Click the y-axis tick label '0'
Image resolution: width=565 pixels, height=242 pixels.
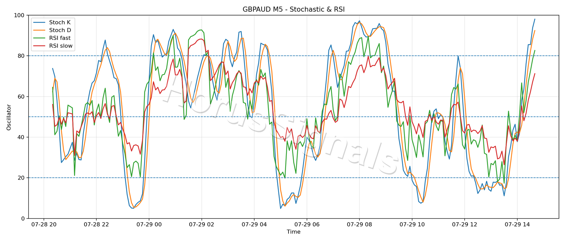(x=23, y=218)
